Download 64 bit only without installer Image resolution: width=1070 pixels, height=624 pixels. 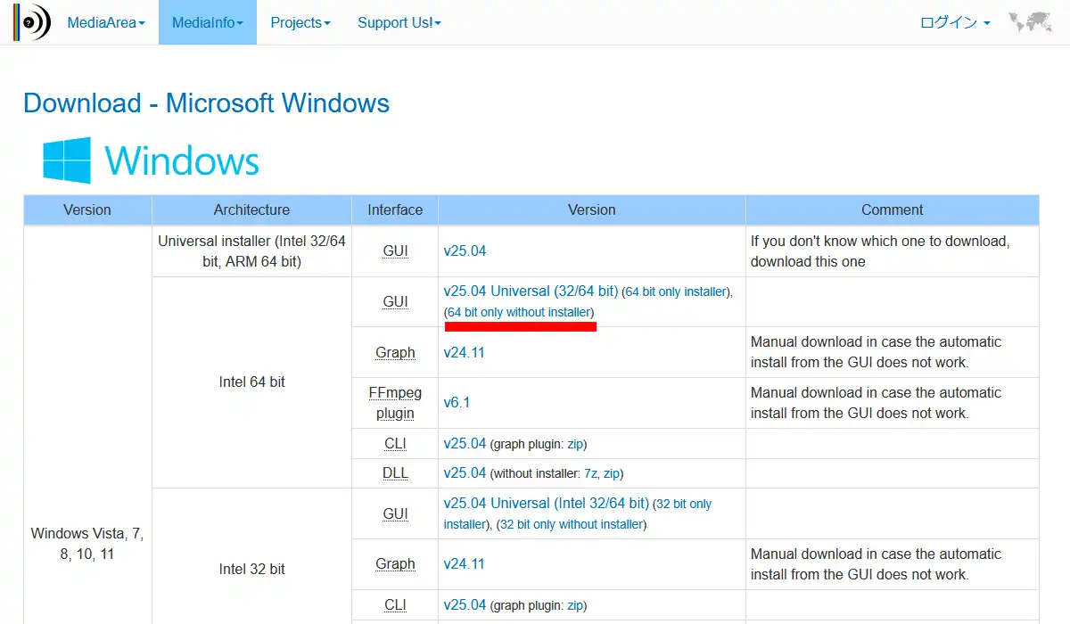(519, 312)
